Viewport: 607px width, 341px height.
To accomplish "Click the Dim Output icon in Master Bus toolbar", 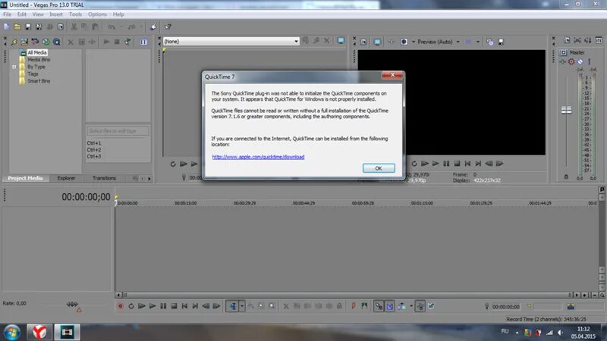I will [x=587, y=40].
